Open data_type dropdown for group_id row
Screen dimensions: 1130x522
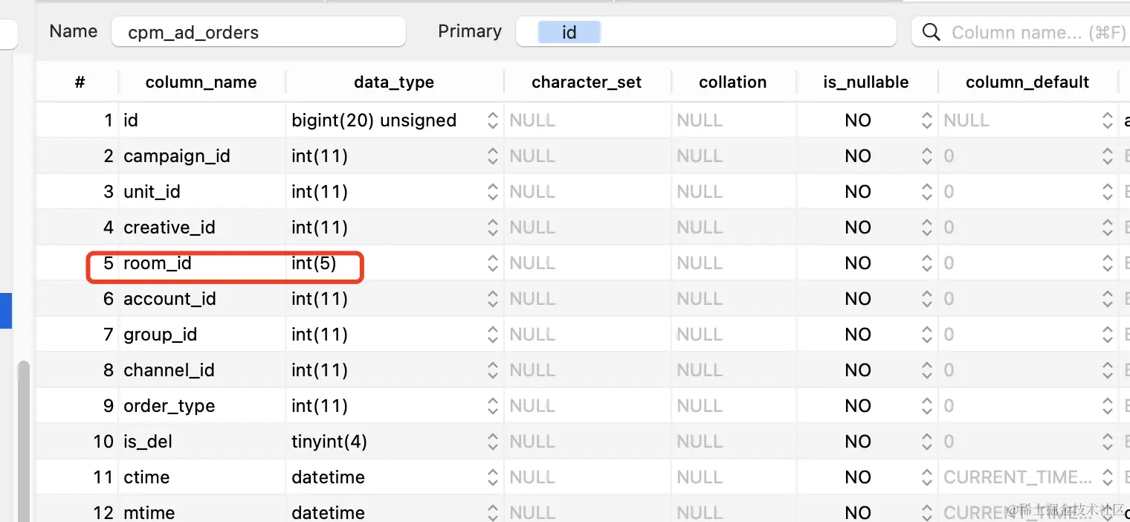coord(492,335)
